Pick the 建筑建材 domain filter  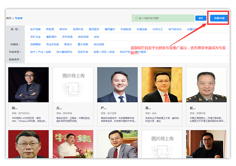[x=110, y=29]
